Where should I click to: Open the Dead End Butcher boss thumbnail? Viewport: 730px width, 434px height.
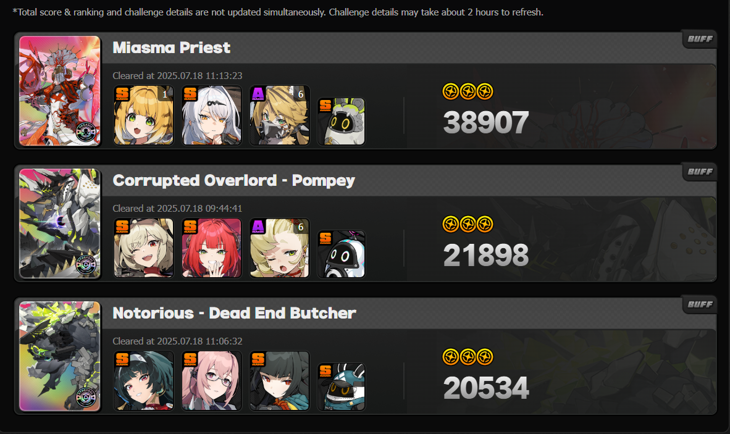point(59,356)
